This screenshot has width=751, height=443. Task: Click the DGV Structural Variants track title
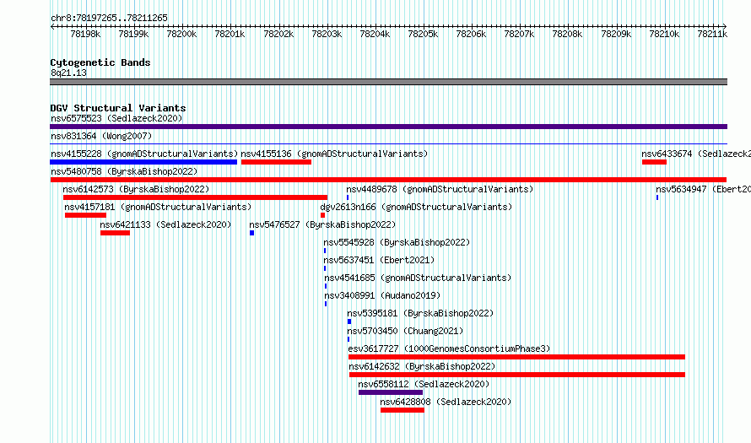118,108
